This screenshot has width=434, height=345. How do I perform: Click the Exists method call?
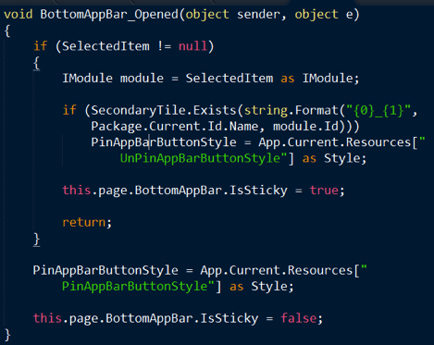pyautogui.click(x=215, y=110)
